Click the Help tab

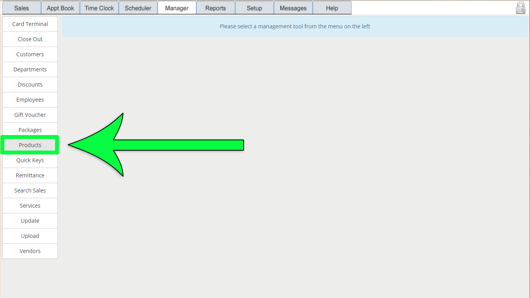point(332,8)
